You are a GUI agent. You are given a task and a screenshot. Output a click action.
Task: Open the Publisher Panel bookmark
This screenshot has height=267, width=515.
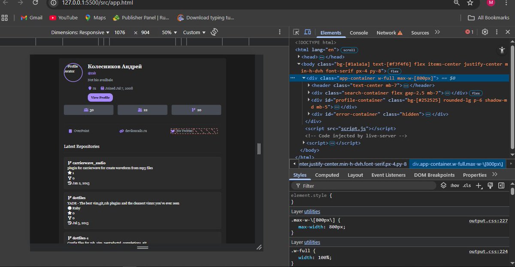tap(141, 18)
